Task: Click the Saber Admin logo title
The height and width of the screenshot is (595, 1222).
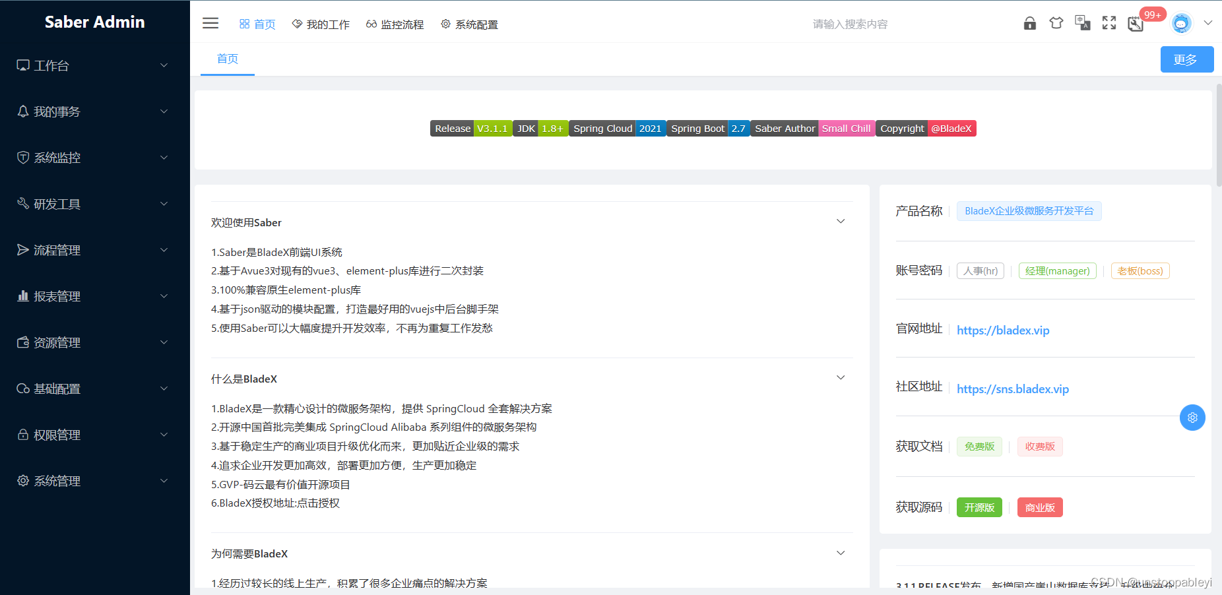Action: pyautogui.click(x=94, y=22)
